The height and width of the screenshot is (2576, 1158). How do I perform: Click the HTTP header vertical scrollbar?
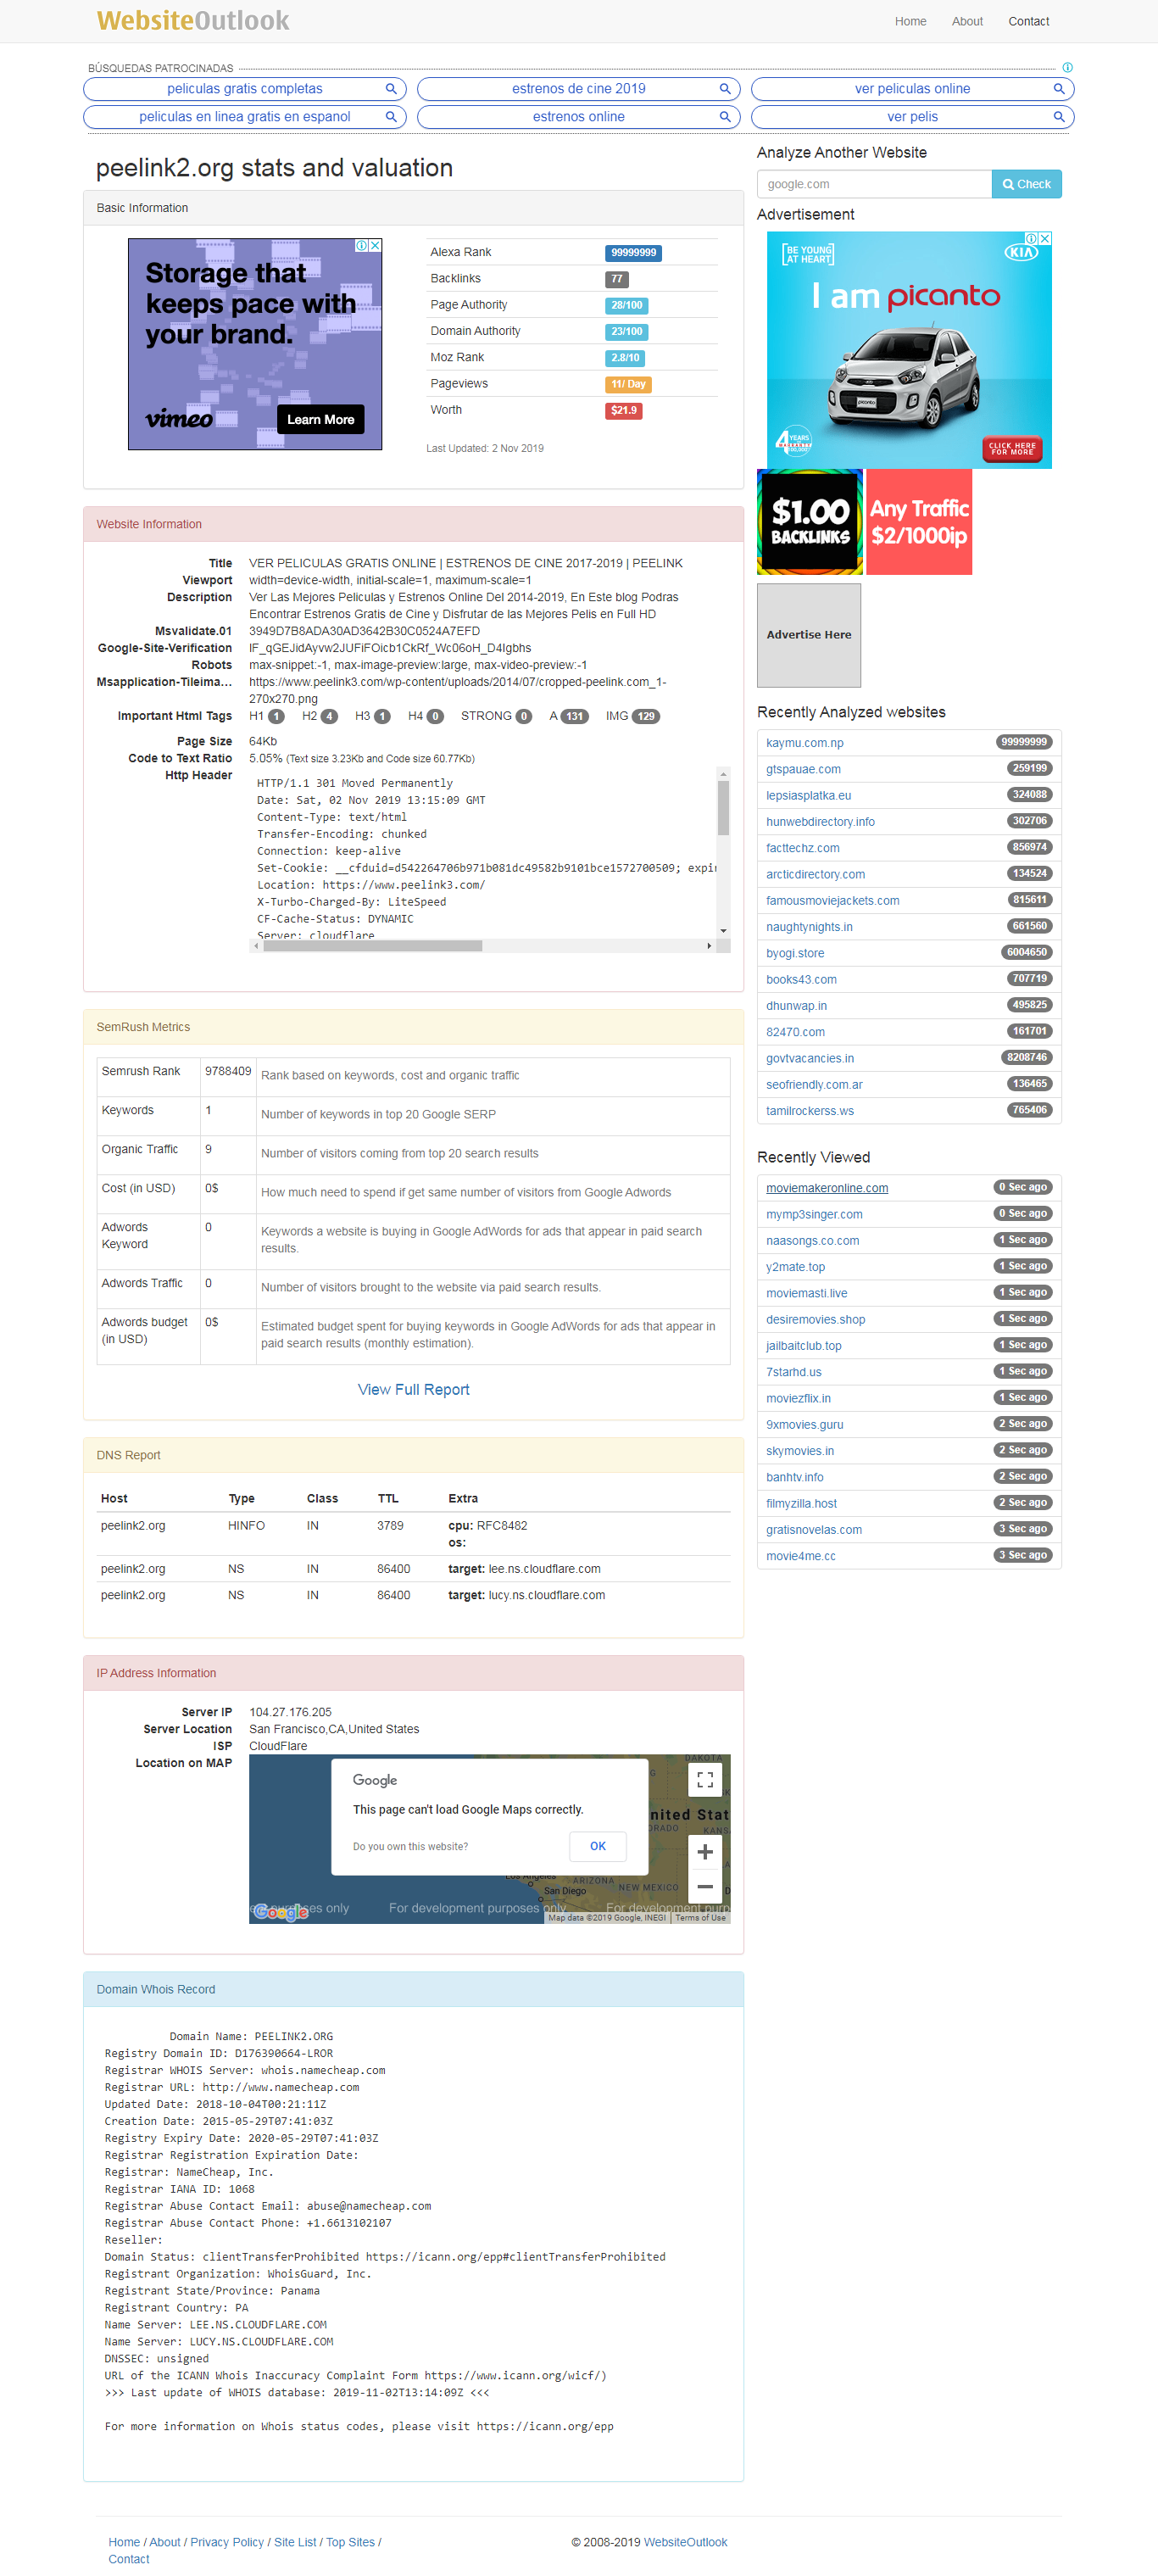pyautogui.click(x=723, y=808)
